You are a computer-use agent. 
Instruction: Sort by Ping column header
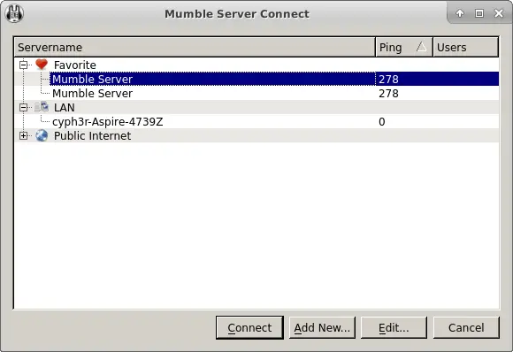point(404,47)
